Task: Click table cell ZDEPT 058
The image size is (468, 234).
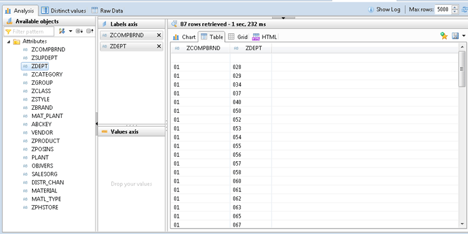Action: click(251, 173)
